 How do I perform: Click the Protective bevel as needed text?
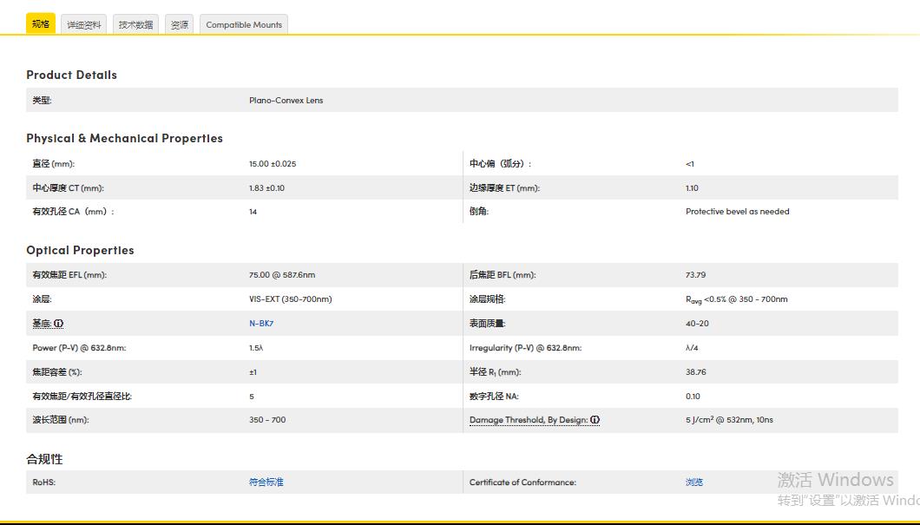[737, 212]
